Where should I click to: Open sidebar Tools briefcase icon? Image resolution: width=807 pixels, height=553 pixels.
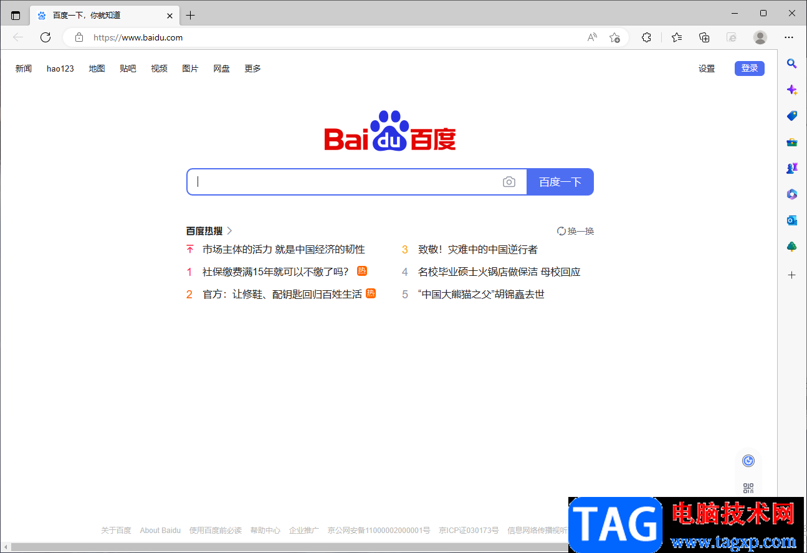792,142
